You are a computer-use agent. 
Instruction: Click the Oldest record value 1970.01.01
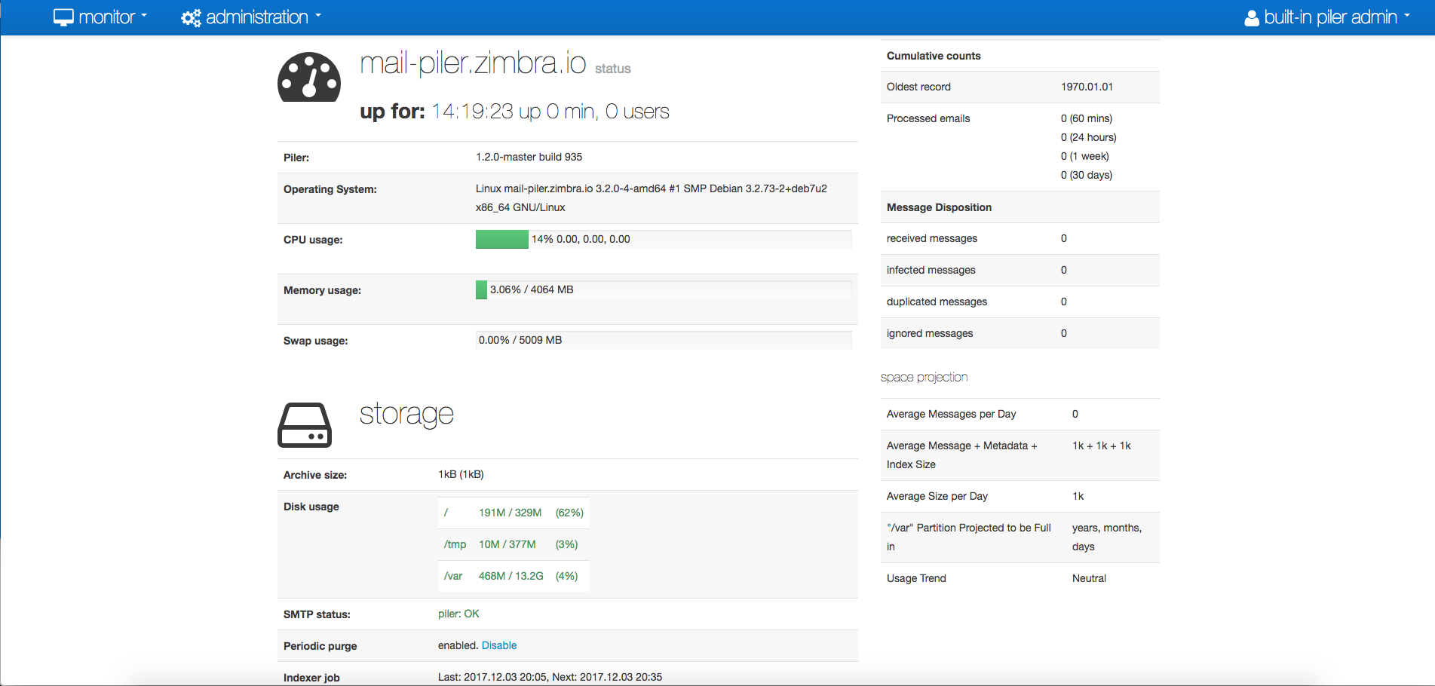[1087, 87]
